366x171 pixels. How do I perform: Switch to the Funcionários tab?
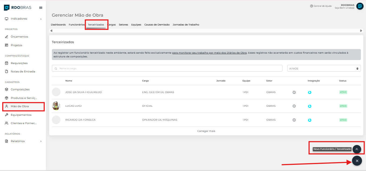[x=77, y=25]
